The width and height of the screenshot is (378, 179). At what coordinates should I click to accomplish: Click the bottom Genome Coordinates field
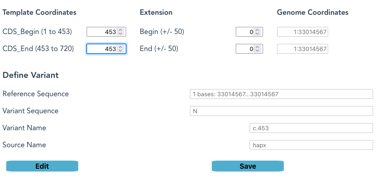click(x=303, y=49)
